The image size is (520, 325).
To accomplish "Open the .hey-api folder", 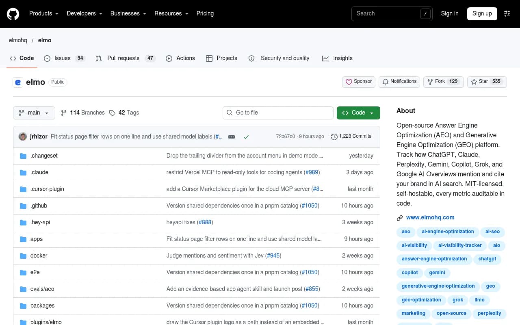I will tap(40, 222).
